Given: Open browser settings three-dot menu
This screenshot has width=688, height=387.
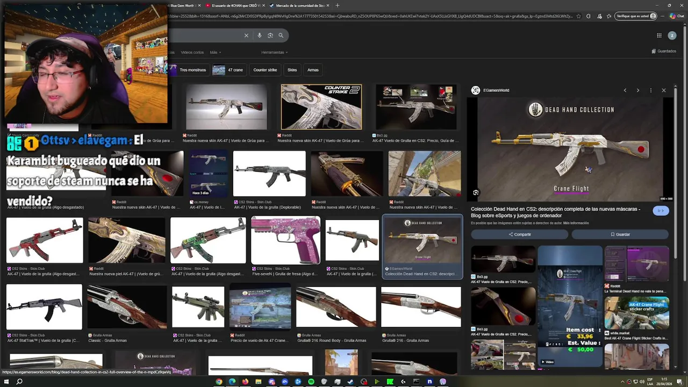Looking at the screenshot, I should click(x=663, y=16).
